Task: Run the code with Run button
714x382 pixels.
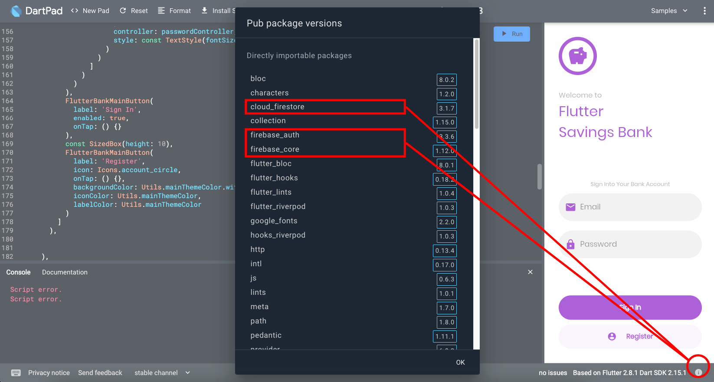Action: pyautogui.click(x=512, y=34)
